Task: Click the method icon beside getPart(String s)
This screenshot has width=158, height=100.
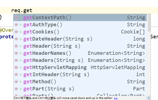Action: (16, 89)
